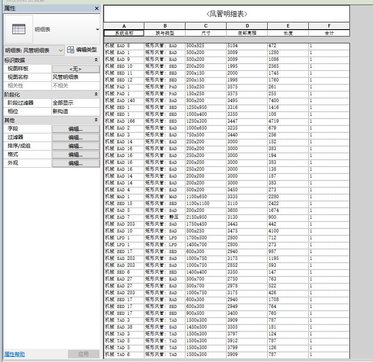Image resolution: width=373 pixels, height=362 pixels.
Task: Click the greyed 应用 button
Action: (84, 354)
